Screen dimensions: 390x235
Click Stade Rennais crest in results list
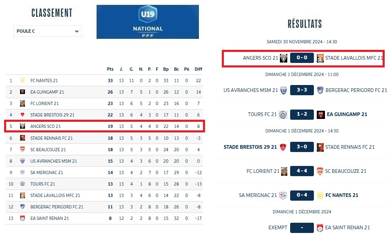[x=320, y=147]
